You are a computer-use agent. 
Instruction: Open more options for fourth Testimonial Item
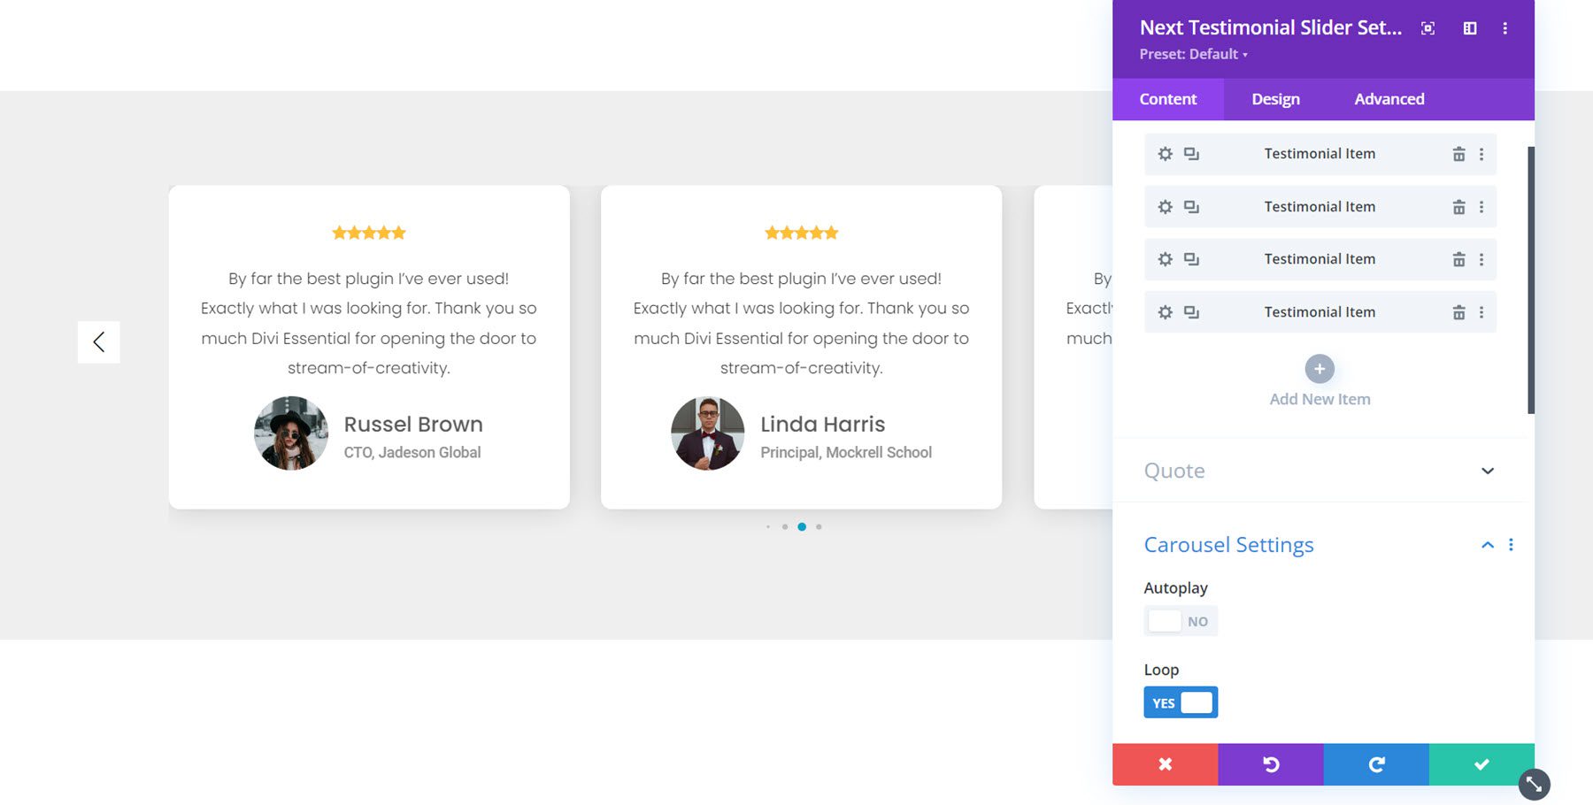coord(1481,312)
